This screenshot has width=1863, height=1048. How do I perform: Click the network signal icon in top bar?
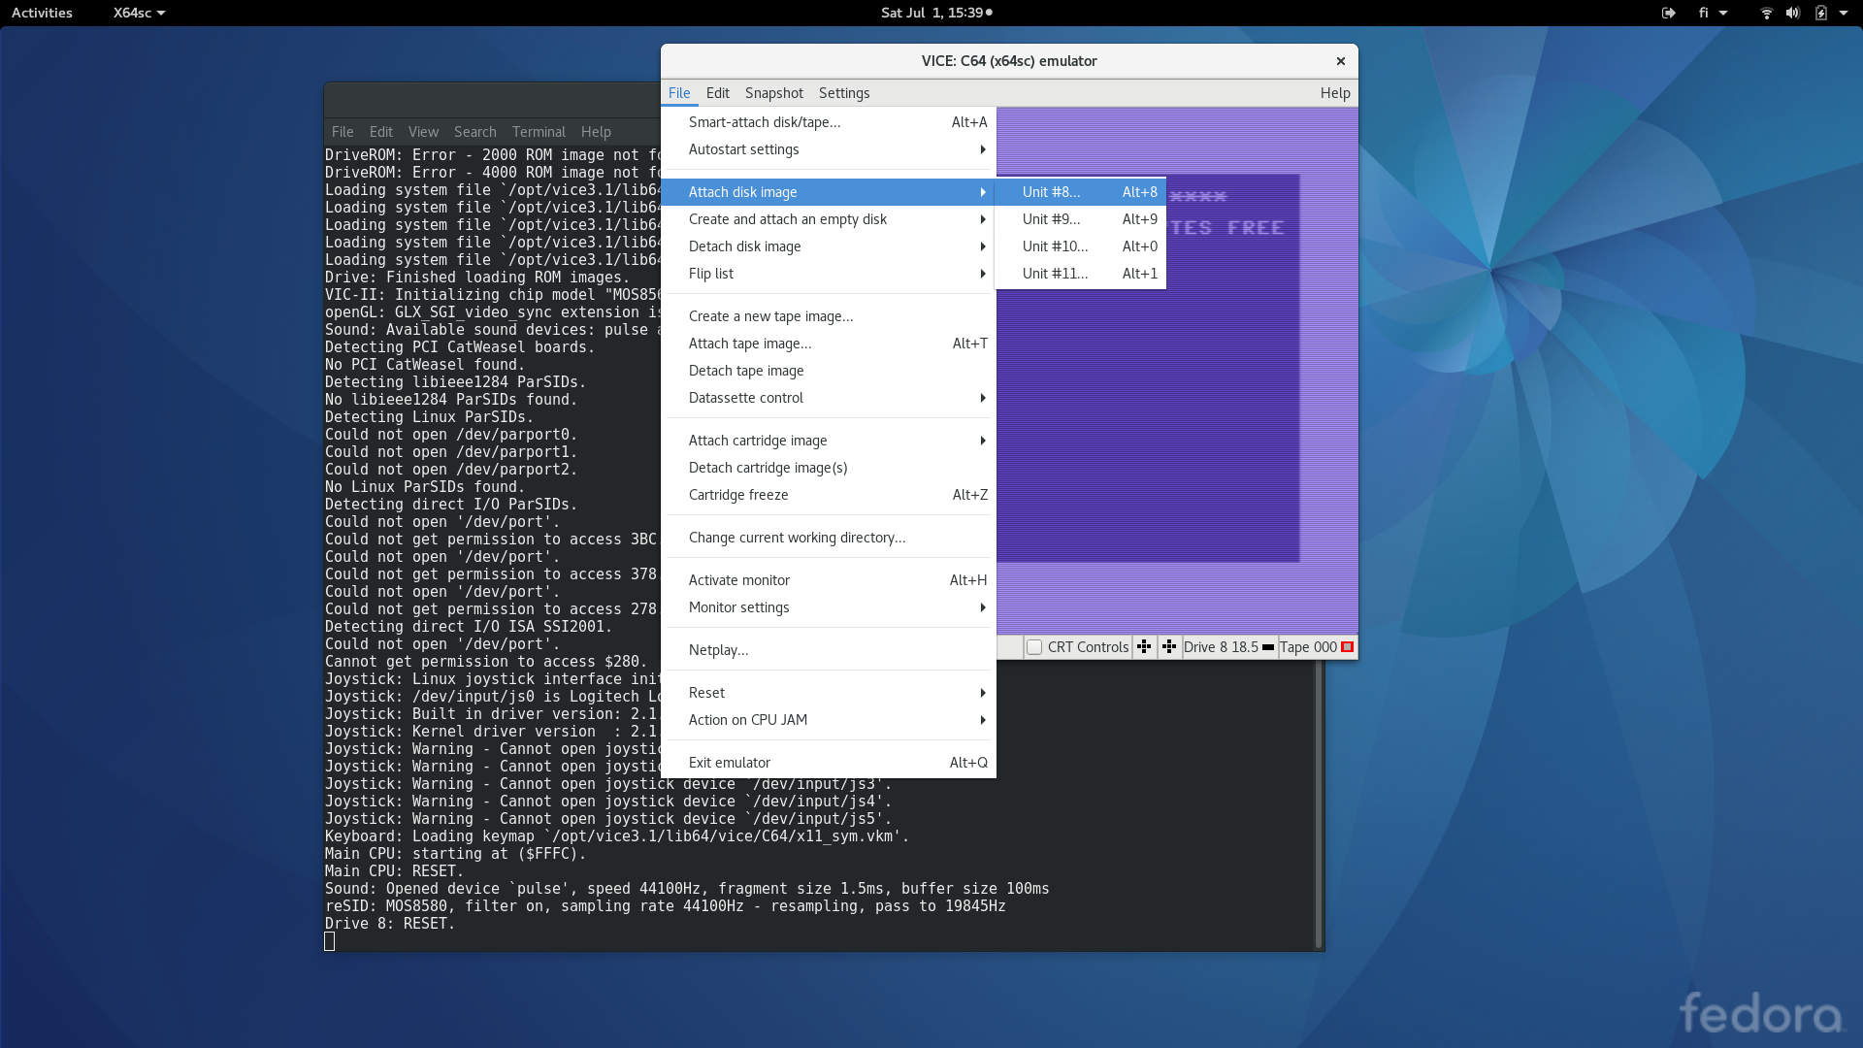click(1766, 13)
